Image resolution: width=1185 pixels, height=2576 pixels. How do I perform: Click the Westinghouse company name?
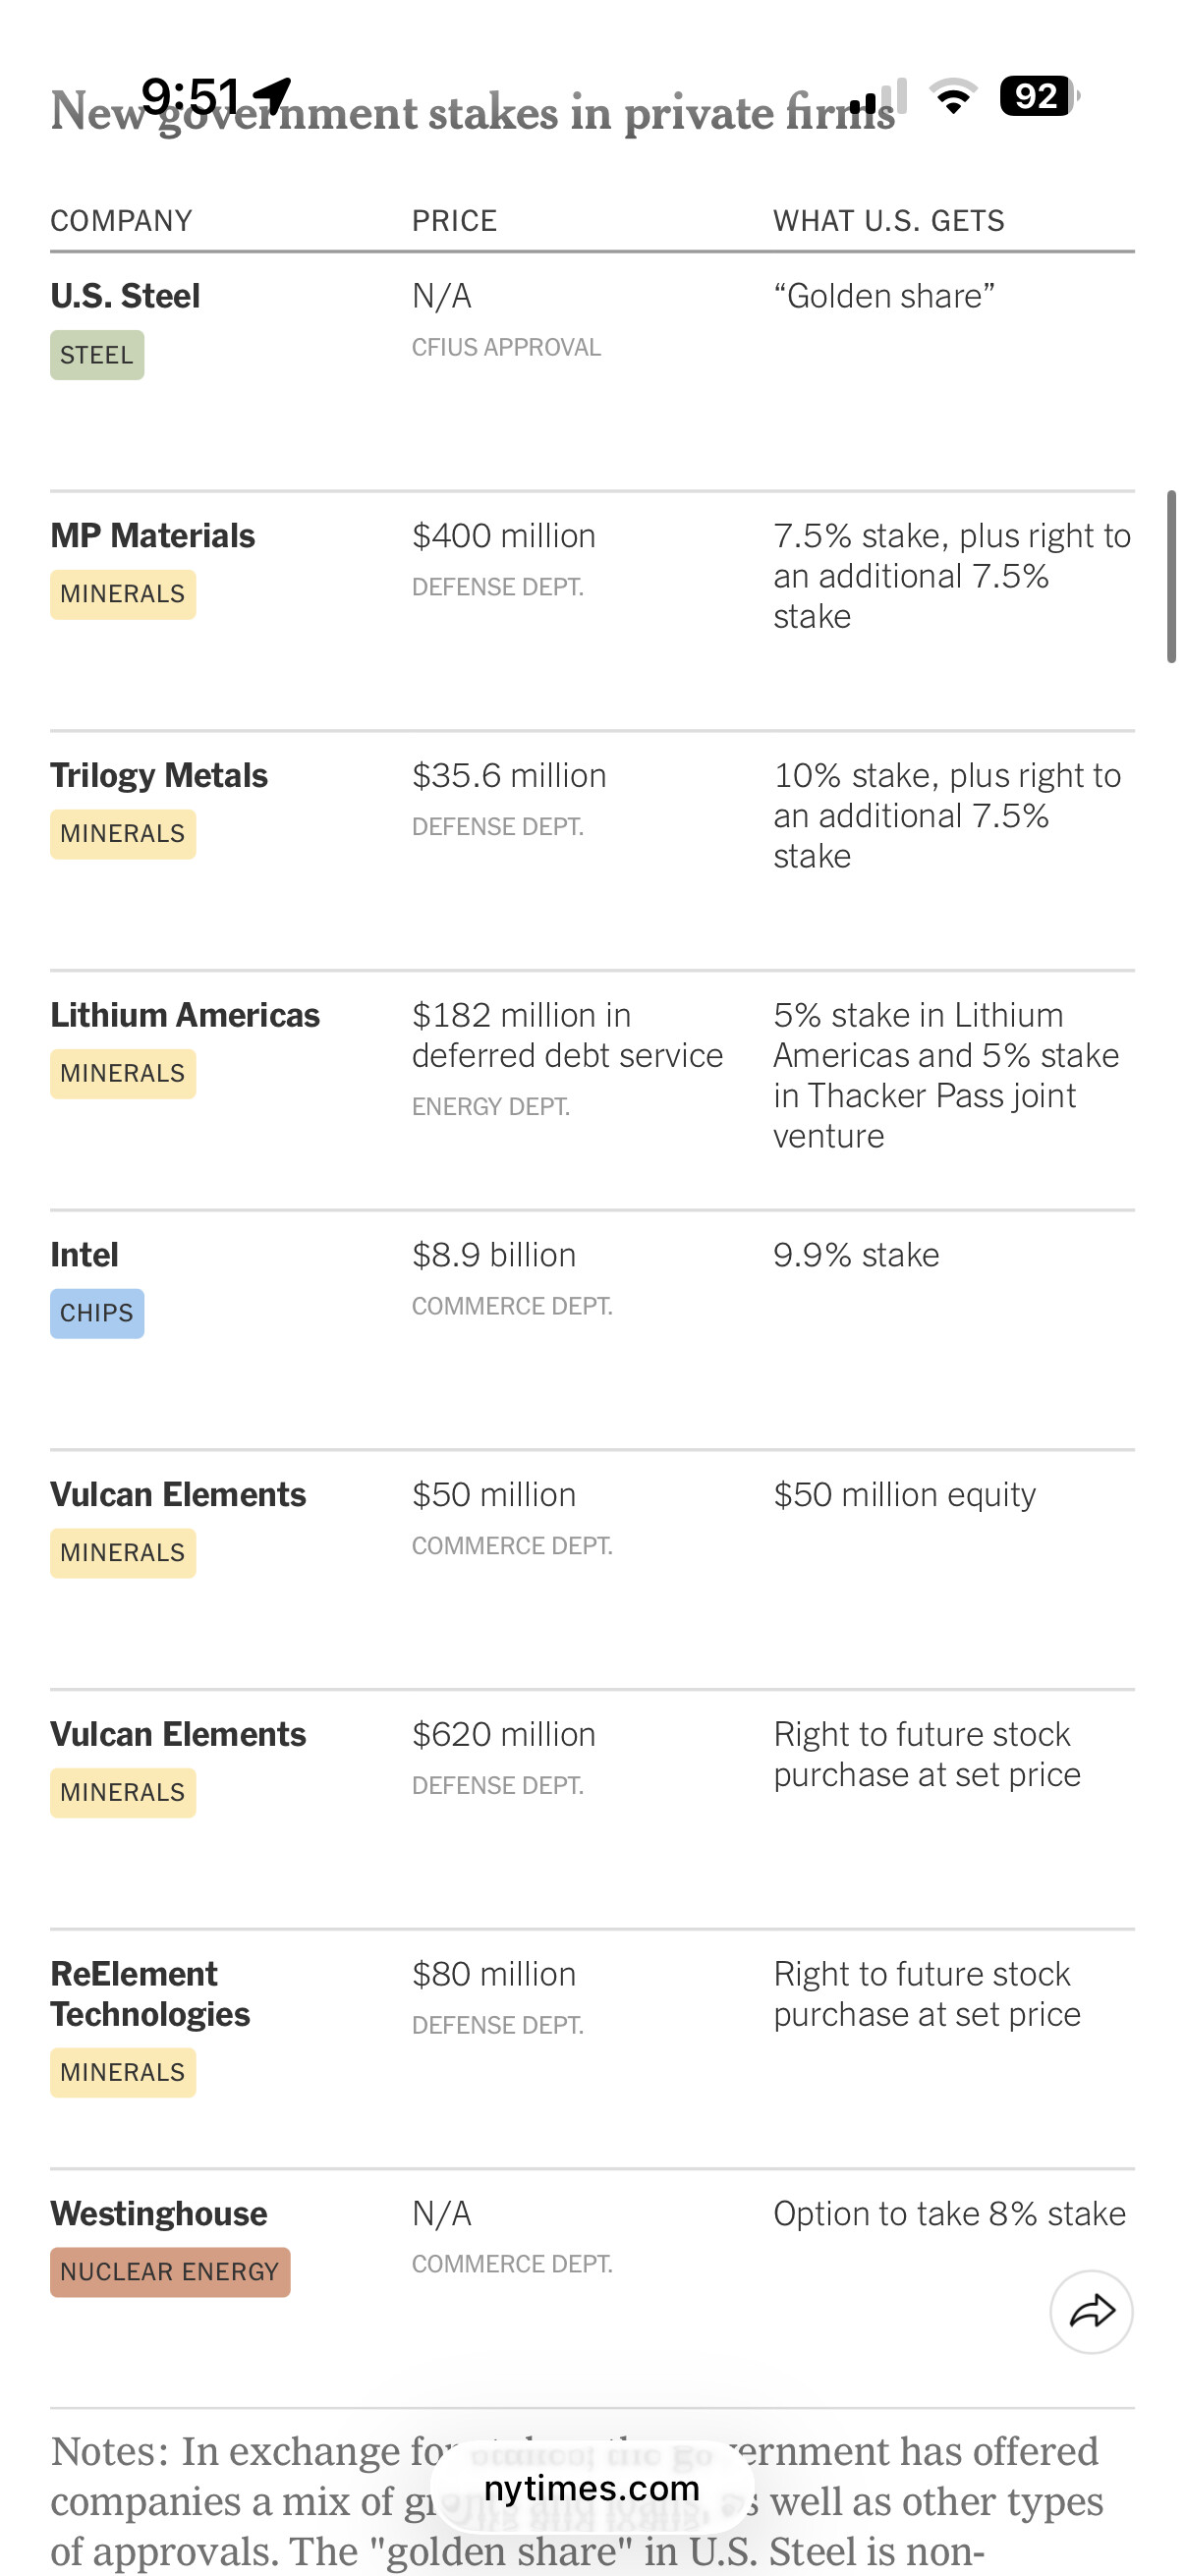click(159, 2213)
